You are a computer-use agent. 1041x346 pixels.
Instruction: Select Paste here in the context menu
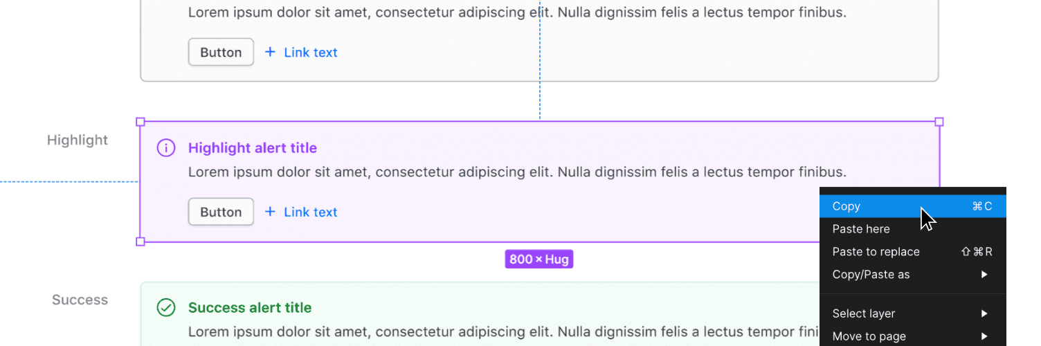point(861,229)
